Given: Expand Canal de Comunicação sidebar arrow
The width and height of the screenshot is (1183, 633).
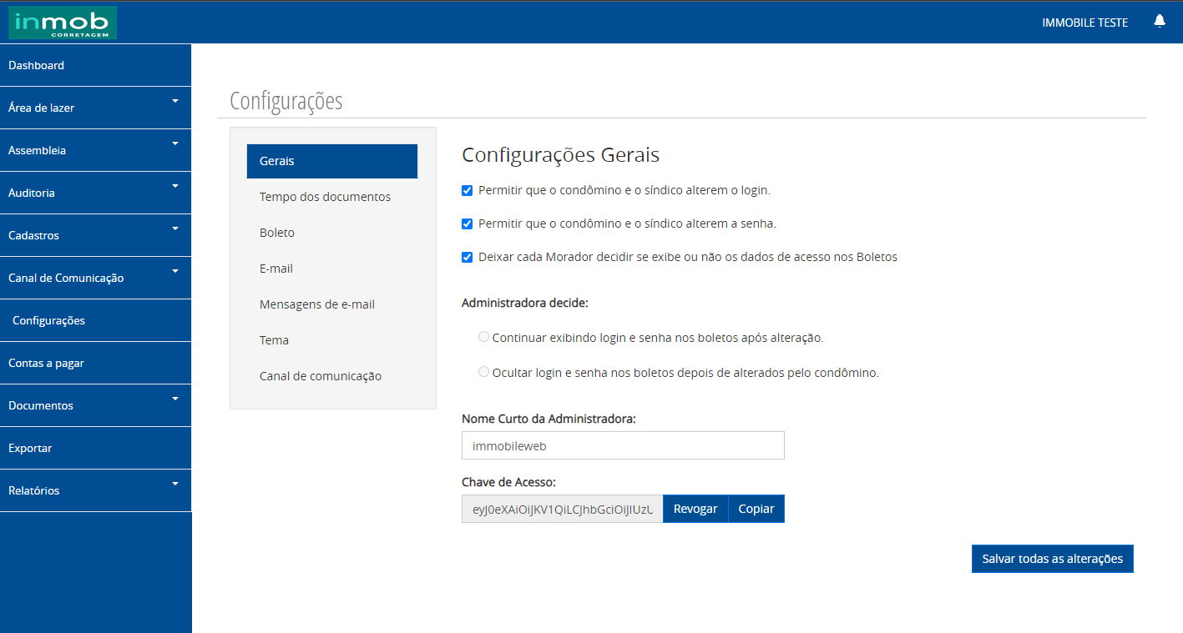Looking at the screenshot, I should (x=175, y=271).
